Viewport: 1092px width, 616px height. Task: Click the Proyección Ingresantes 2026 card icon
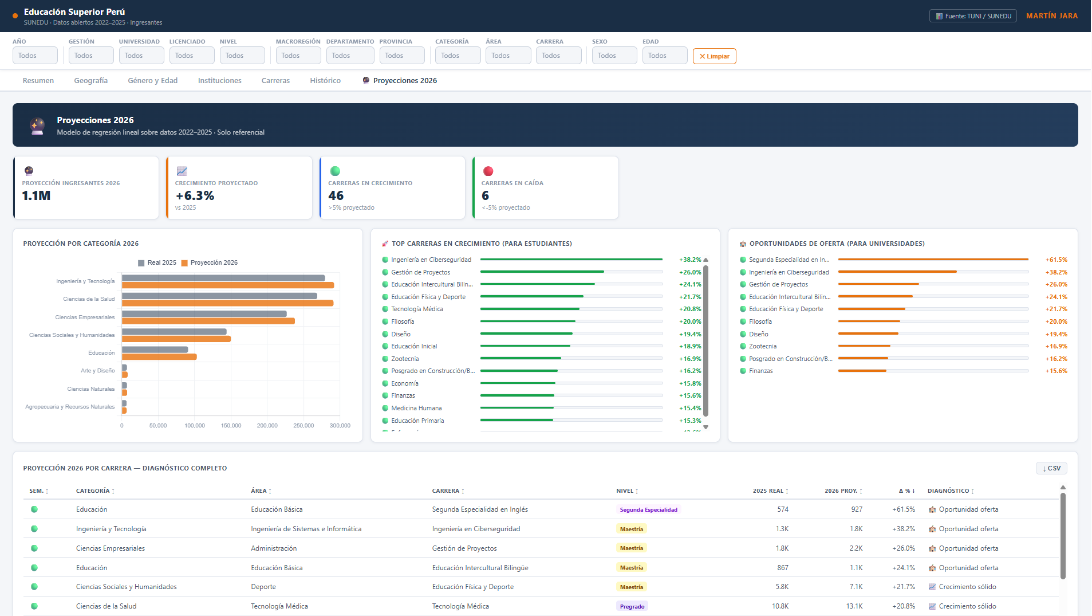(x=29, y=171)
